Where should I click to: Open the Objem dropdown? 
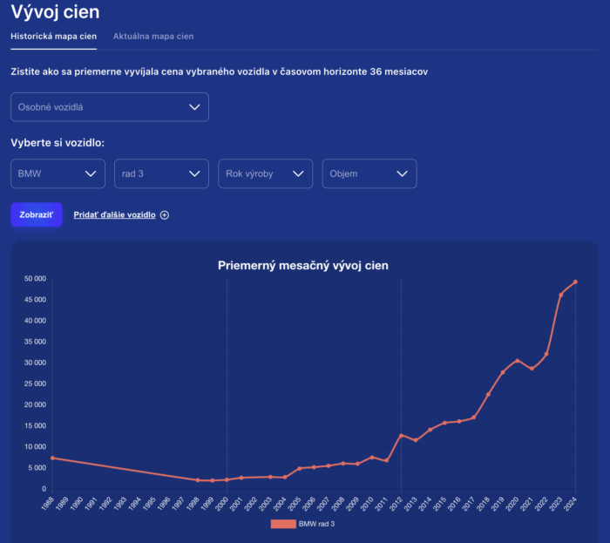369,173
